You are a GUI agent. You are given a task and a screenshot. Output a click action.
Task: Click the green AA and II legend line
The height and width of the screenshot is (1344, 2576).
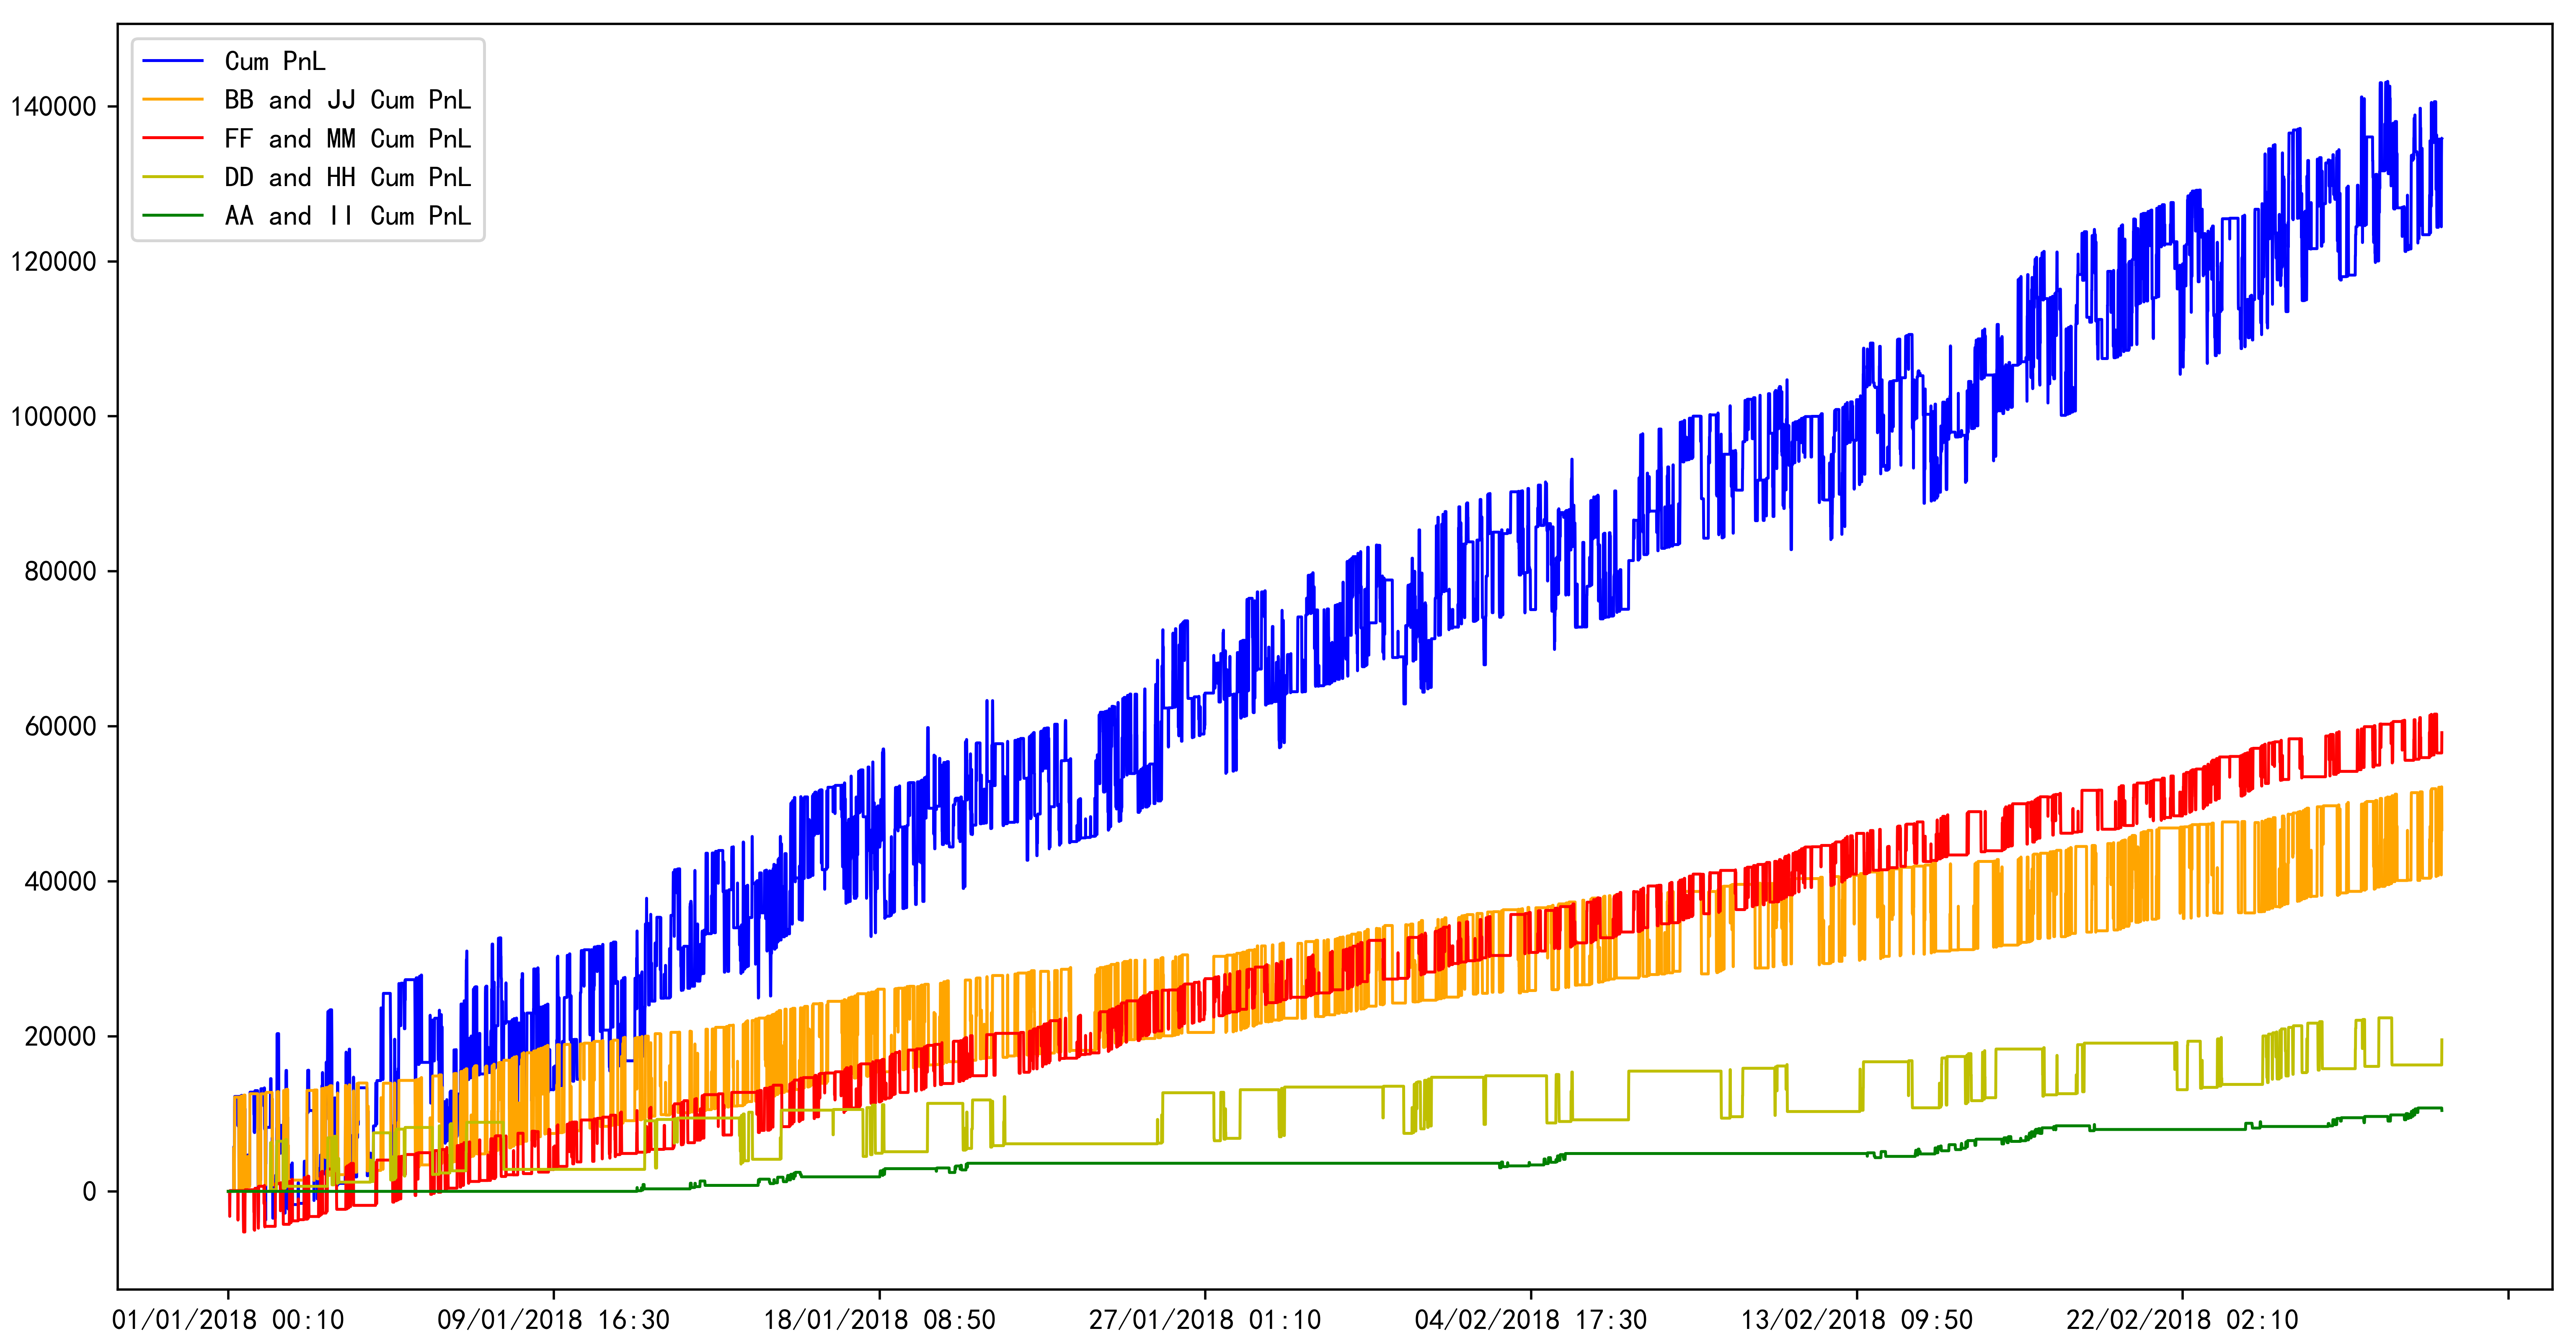[172, 216]
